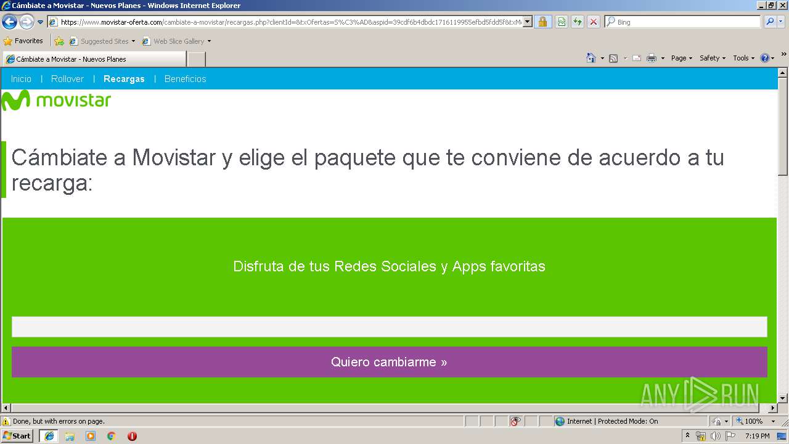The width and height of the screenshot is (789, 444).
Task: Expand the command bar overflow chevron
Action: [784, 54]
